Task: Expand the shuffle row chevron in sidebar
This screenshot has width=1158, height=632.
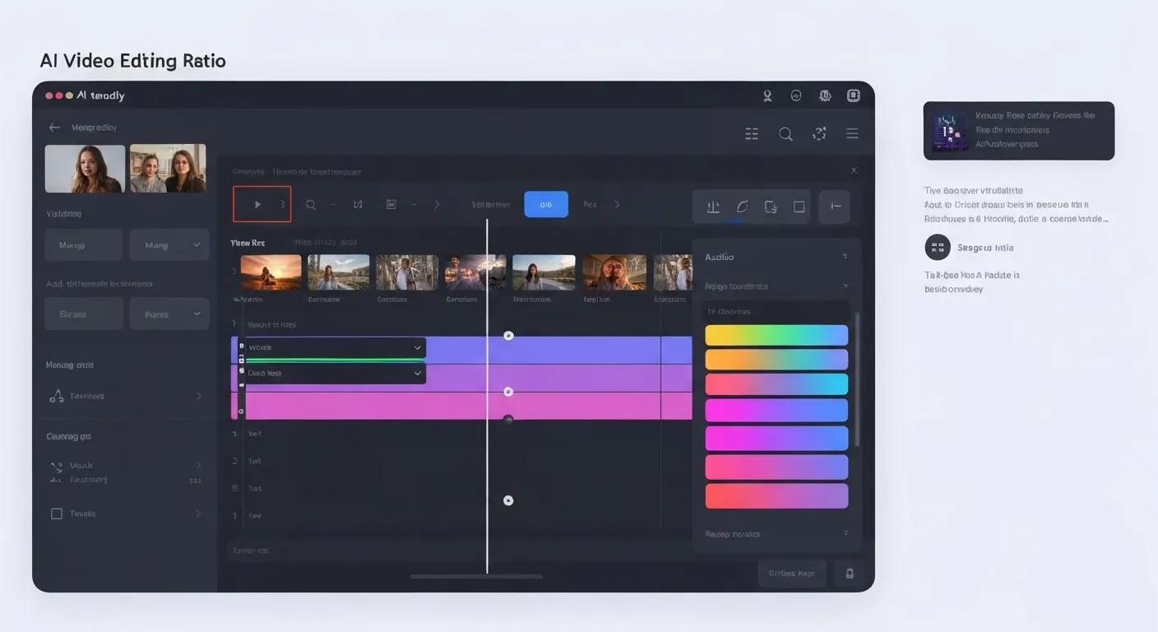Action: (198, 466)
